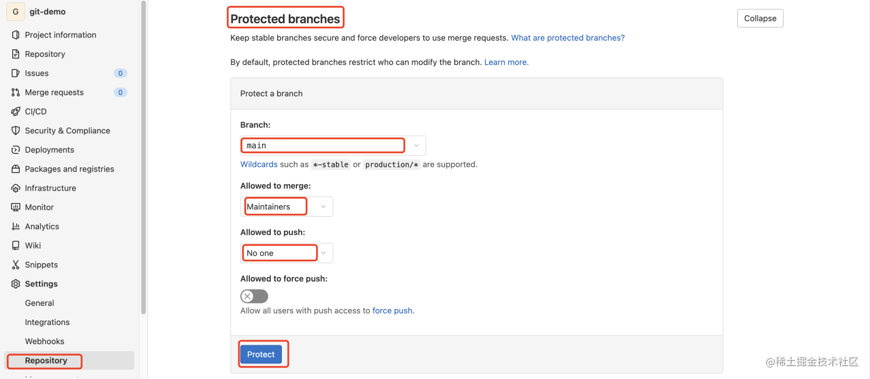Click the sidebar vertical scrollbar
Screen dimensions: 870x379
point(143,156)
